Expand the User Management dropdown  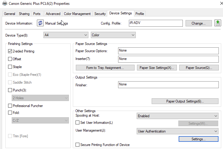pyautogui.click(x=177, y=131)
